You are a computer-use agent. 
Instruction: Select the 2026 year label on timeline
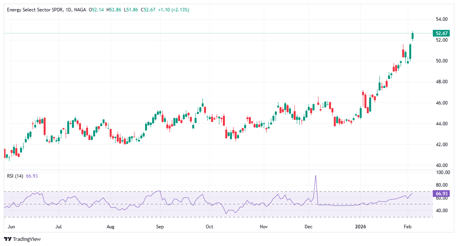click(360, 227)
